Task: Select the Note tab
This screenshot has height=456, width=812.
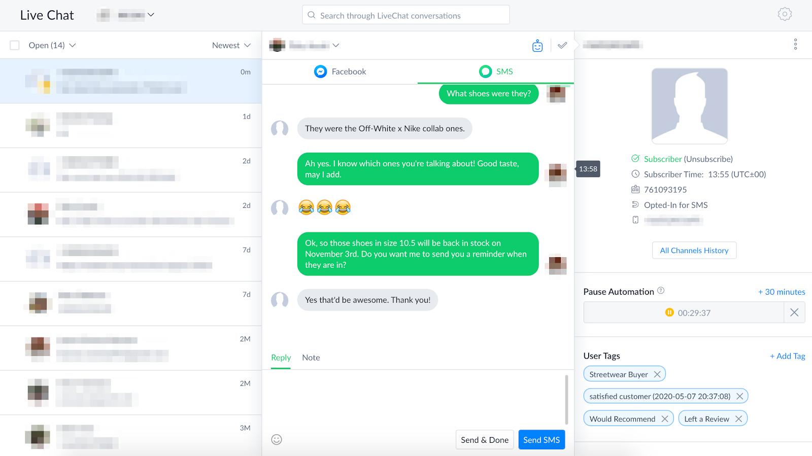Action: [x=311, y=358]
